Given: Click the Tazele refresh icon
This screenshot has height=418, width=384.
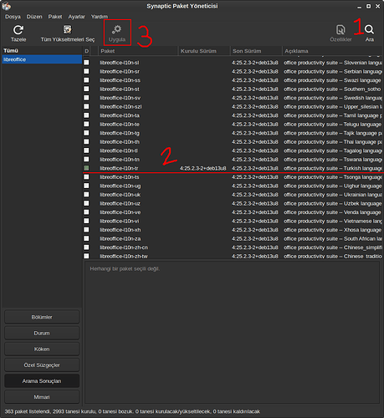Looking at the screenshot, I should (18, 30).
